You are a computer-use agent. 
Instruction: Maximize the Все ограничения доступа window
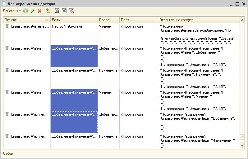237,4
